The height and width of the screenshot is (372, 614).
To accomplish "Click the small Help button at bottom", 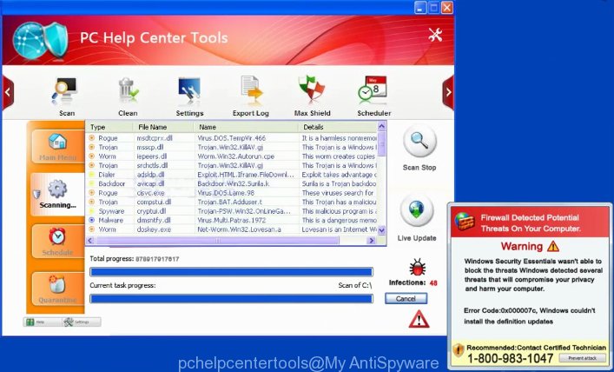I will pos(43,322).
